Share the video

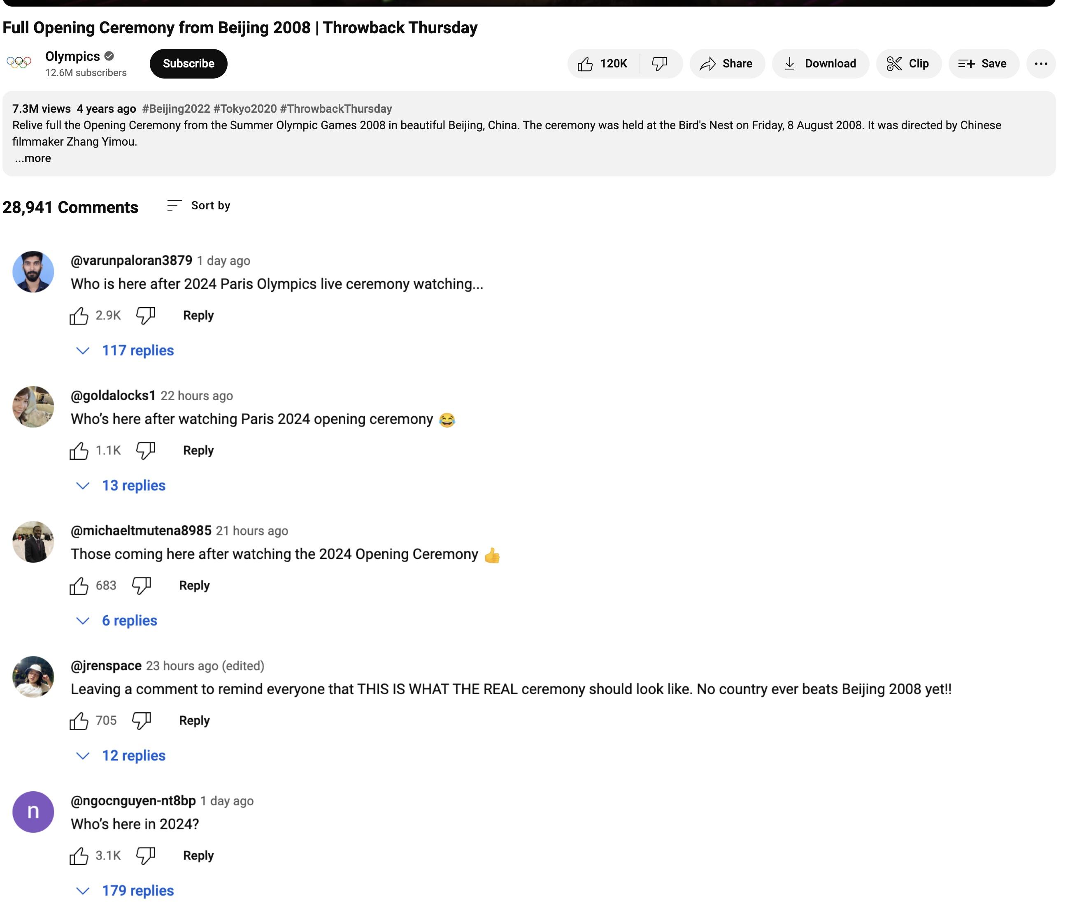[727, 64]
